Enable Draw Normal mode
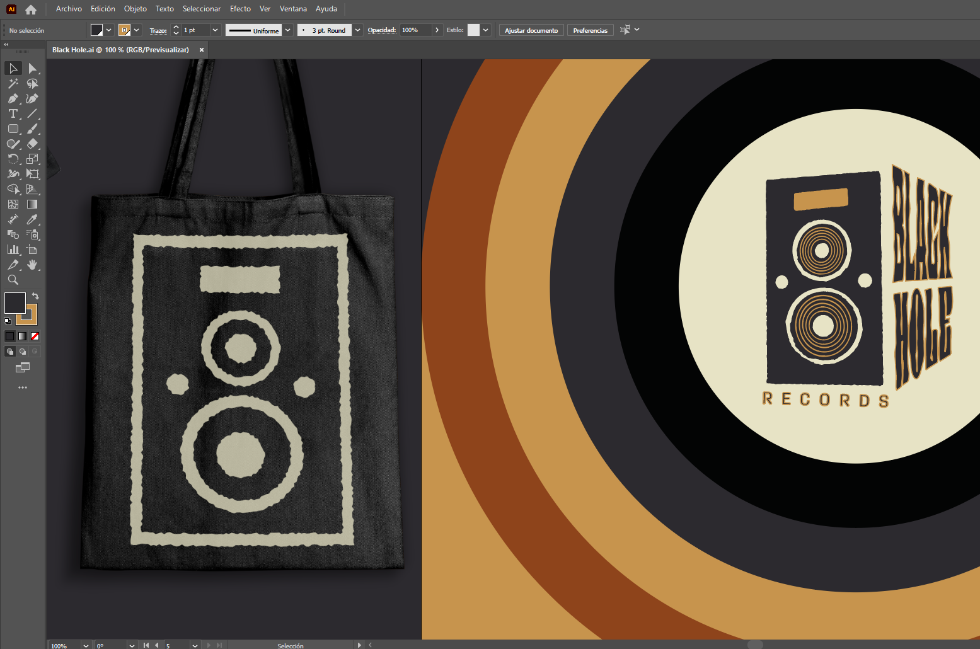 10,352
